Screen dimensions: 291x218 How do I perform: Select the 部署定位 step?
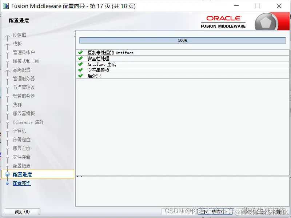pos(21,140)
